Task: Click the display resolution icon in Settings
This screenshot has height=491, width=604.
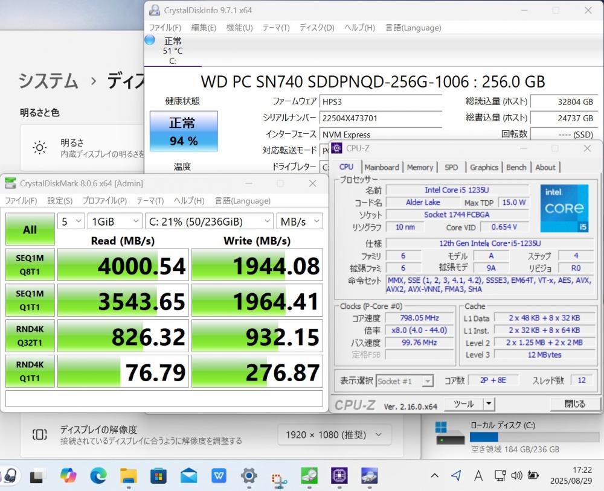Action: coord(40,435)
